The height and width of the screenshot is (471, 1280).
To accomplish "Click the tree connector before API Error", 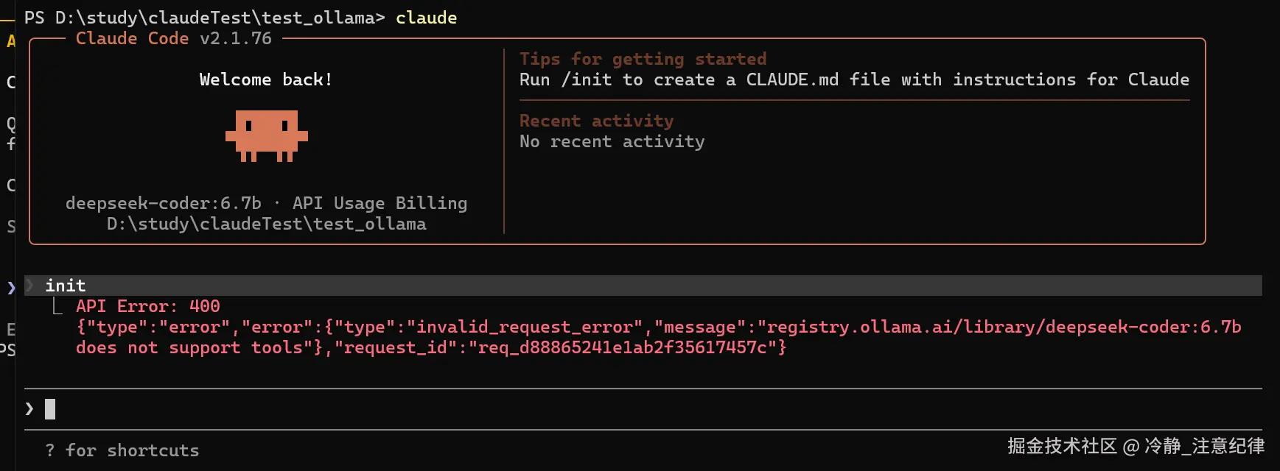I will 57,307.
